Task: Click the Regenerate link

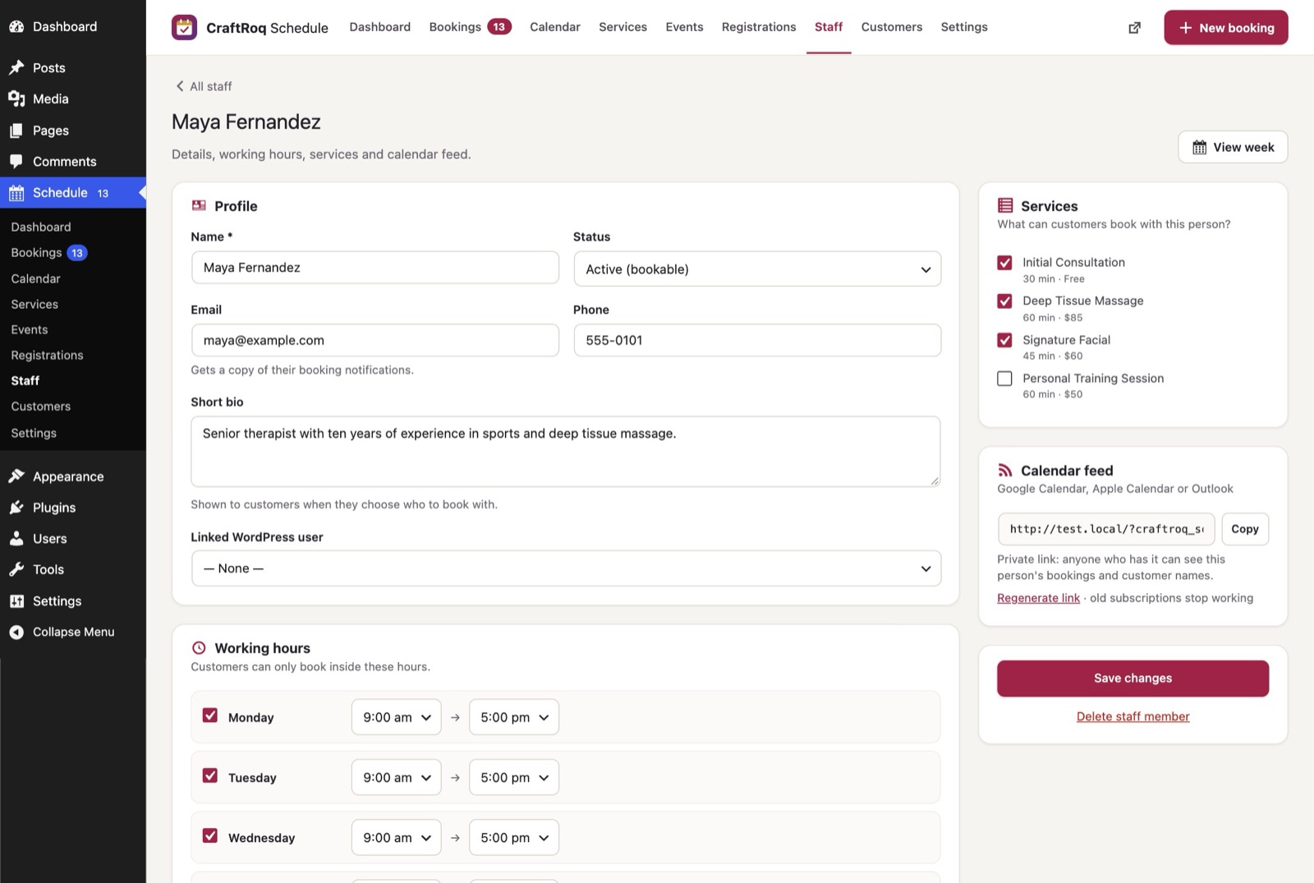Action: pos(1038,598)
